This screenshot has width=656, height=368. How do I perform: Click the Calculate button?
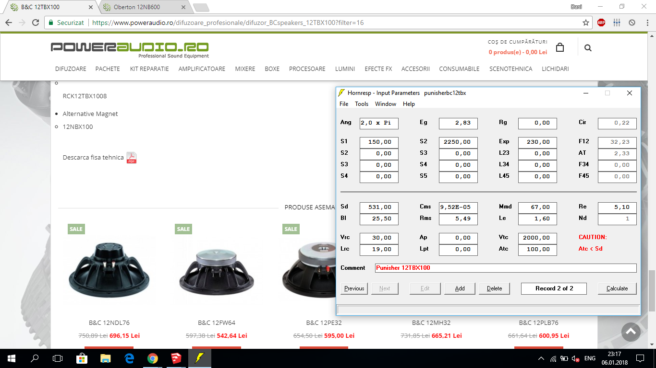pos(617,288)
